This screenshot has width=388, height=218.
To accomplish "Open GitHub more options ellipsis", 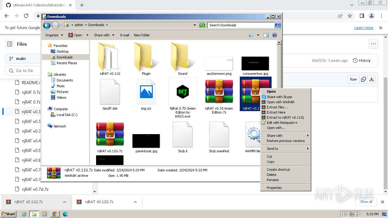I will tap(373, 44).
